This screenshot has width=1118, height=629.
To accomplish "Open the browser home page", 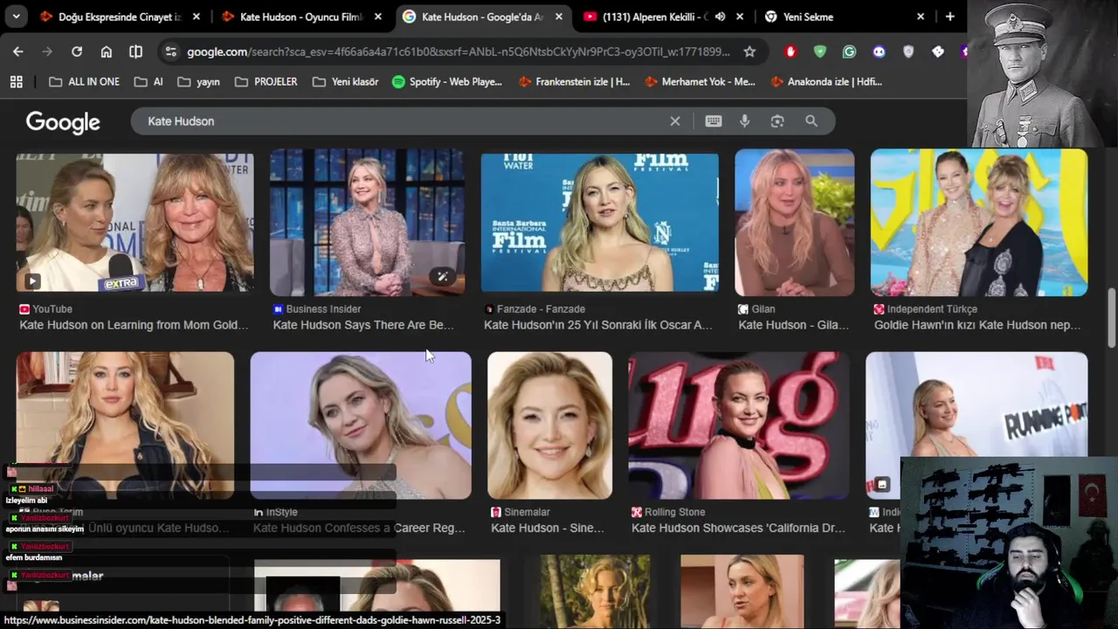I will (106, 52).
